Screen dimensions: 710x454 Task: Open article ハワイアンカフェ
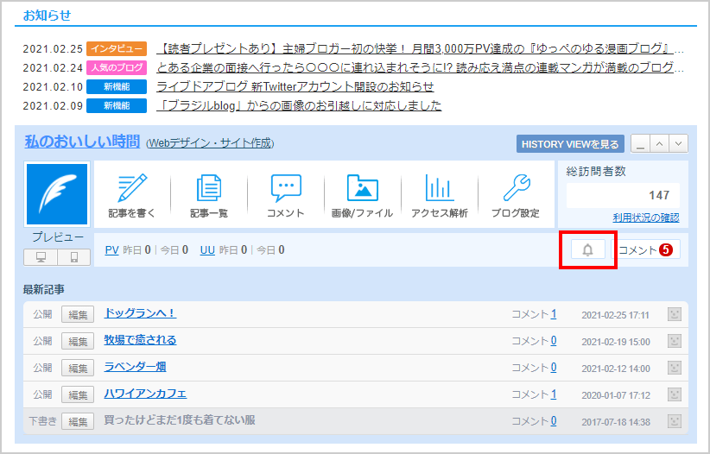coord(145,394)
